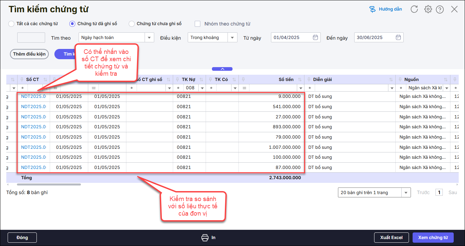Screen dimensions: 465x246
Task: Open the help question mark icon
Action: tap(440, 10)
